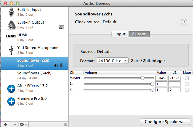
Task: Click the channel 1 volume slider knob
Action: (152, 84)
